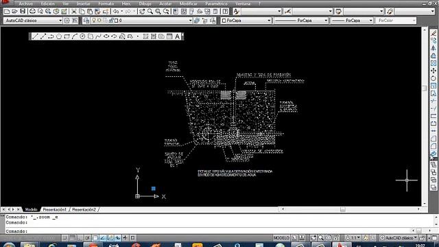Toggle Lineweight display in status bar
Viewport: 439px width, 247px height.
125,238
